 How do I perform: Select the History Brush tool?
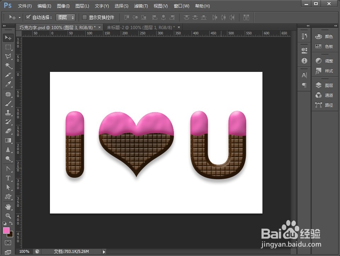(8, 121)
